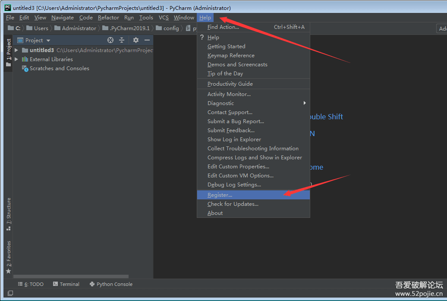The height and width of the screenshot is (301, 447).
Task: Open Project panel settings gear
Action: [x=135, y=40]
